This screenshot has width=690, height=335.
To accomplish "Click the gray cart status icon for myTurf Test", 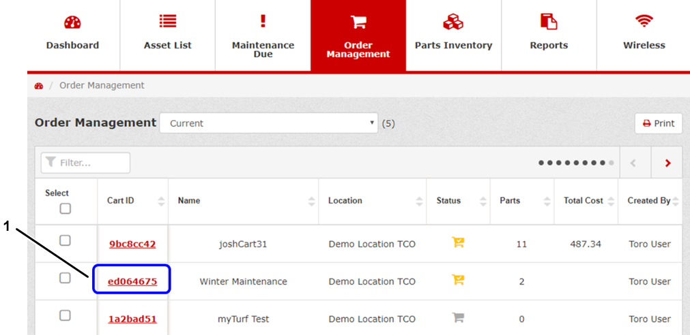I will coord(458,318).
